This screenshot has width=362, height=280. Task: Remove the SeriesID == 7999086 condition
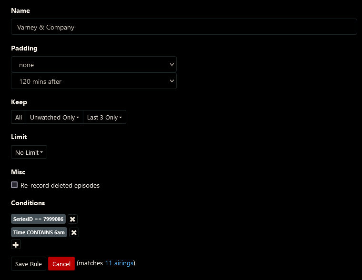click(x=72, y=219)
